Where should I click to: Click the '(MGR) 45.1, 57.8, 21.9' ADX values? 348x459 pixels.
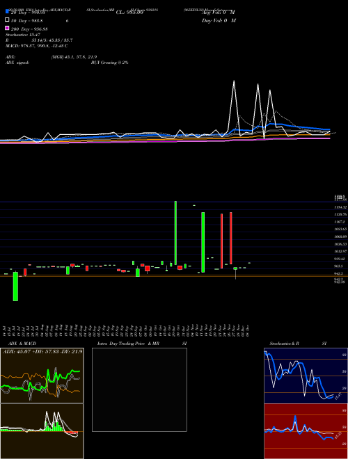(74, 57)
